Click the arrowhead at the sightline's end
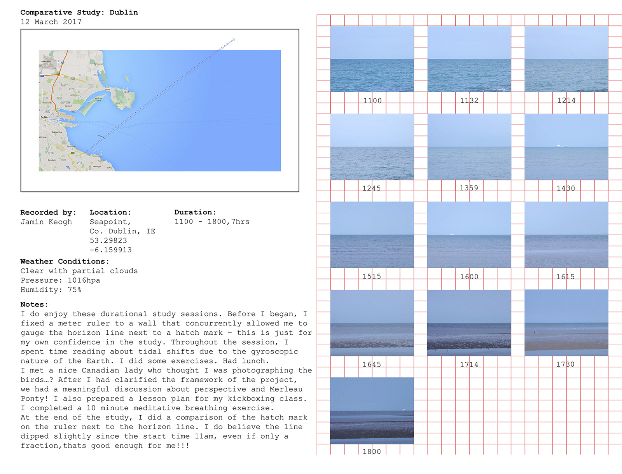The height and width of the screenshot is (474, 622). click(233, 40)
